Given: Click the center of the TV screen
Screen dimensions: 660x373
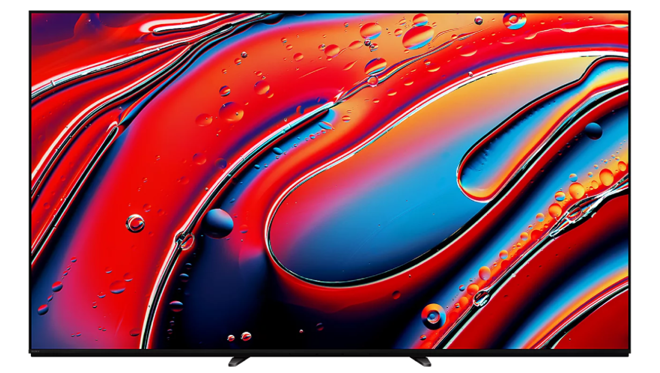Looking at the screenshot, I should tap(330, 182).
